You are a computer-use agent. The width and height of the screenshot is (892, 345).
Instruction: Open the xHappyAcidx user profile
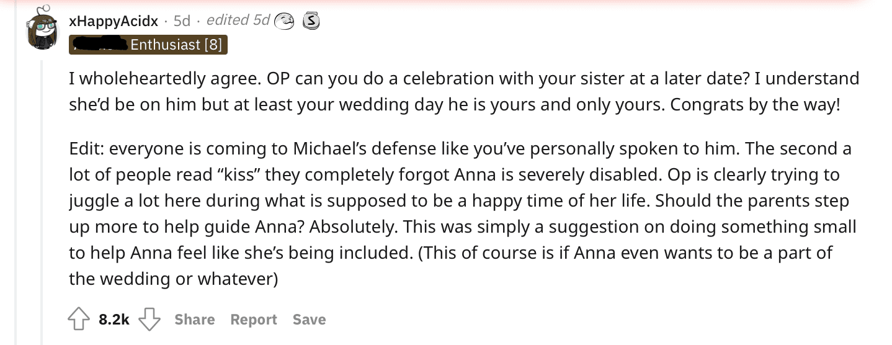point(114,20)
